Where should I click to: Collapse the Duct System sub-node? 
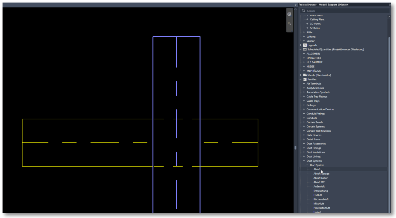pos(307,165)
